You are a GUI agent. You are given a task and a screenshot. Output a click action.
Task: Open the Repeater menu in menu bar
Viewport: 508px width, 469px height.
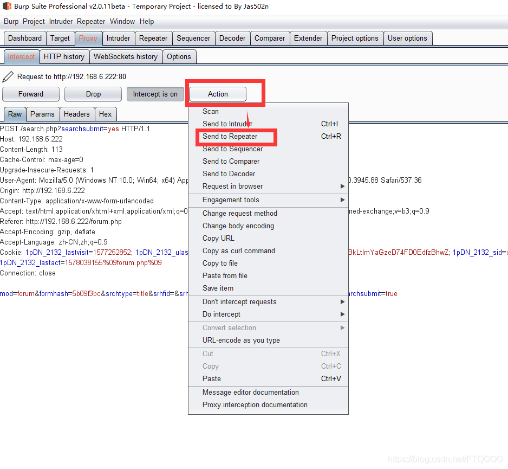[91, 21]
